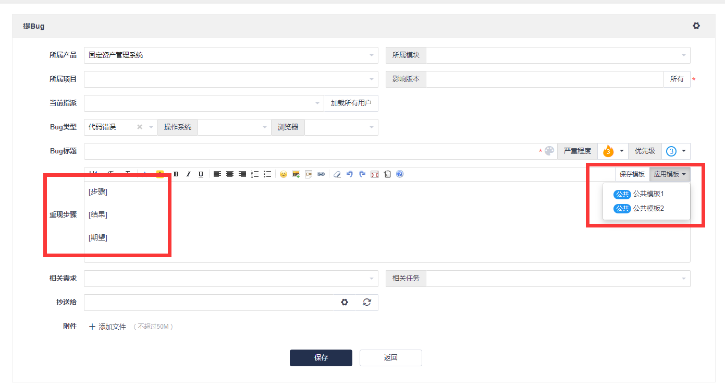The image size is (725, 384).
Task: Open the custom fields gear in 提Bug header
Action: pos(696,26)
